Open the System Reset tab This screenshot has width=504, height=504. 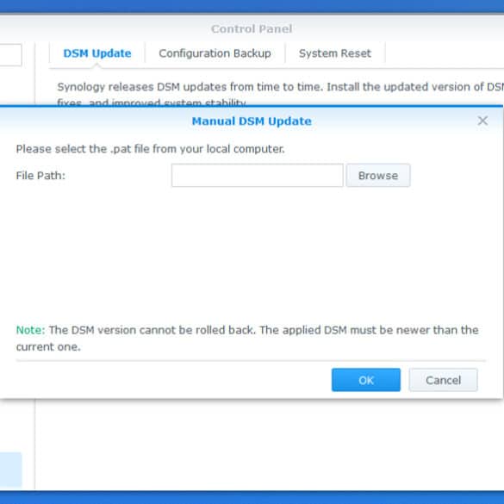coord(335,53)
